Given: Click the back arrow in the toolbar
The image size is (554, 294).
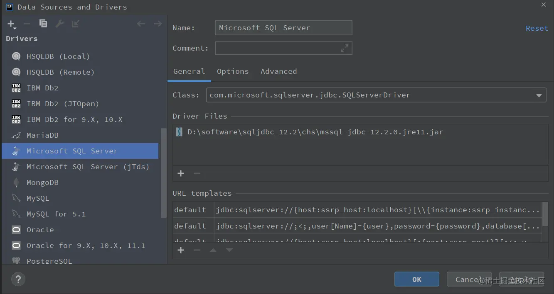Looking at the screenshot, I should [x=141, y=24].
